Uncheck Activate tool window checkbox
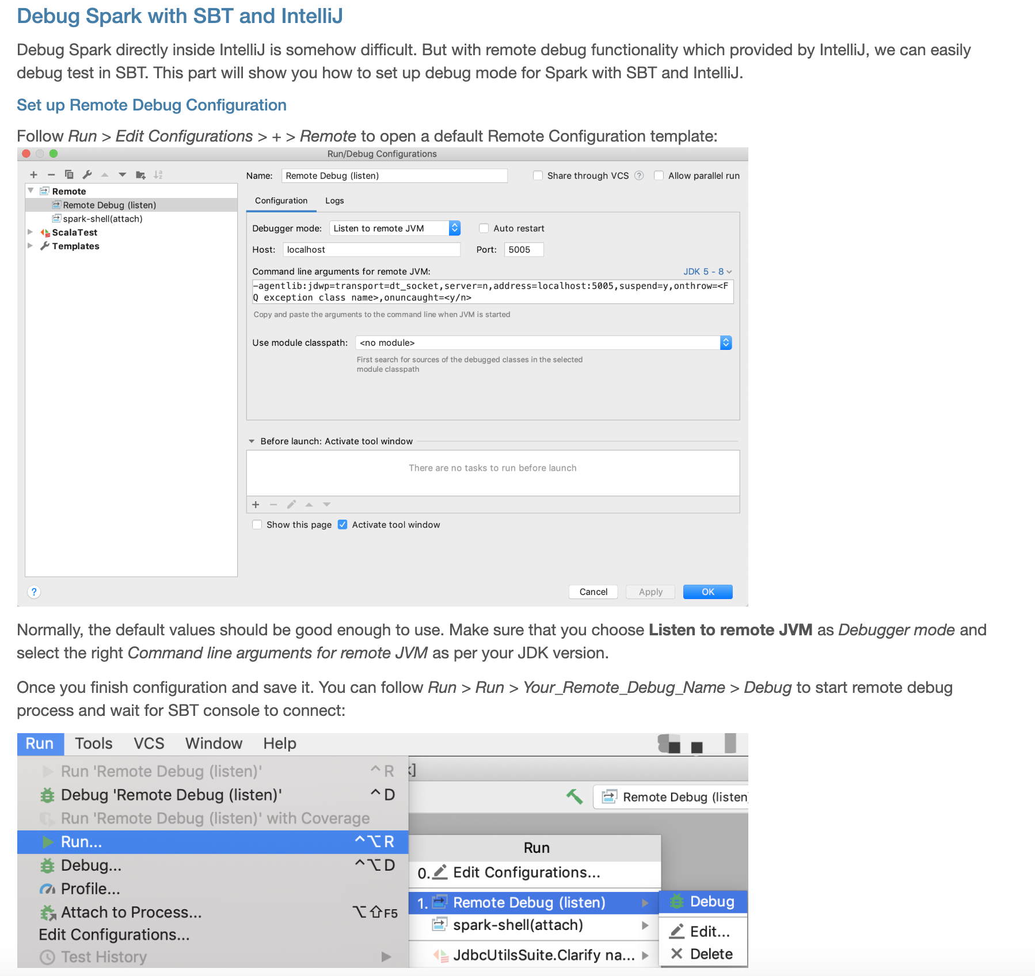The height and width of the screenshot is (976, 1035). [x=343, y=525]
